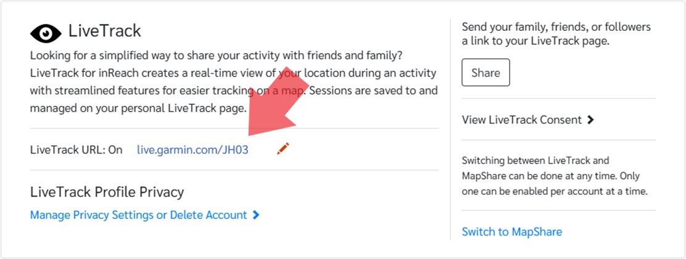Click the LiveTrack eye icon

46,33
